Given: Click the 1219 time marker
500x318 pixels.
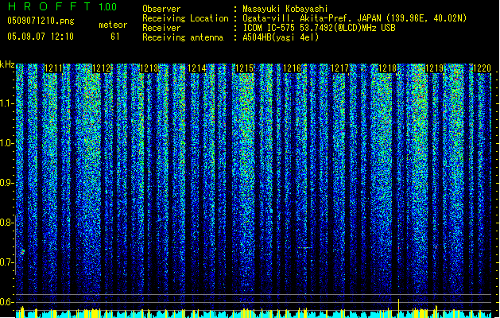Looking at the screenshot, I should [x=435, y=68].
